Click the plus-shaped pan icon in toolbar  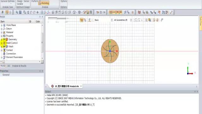tap(38, 12)
